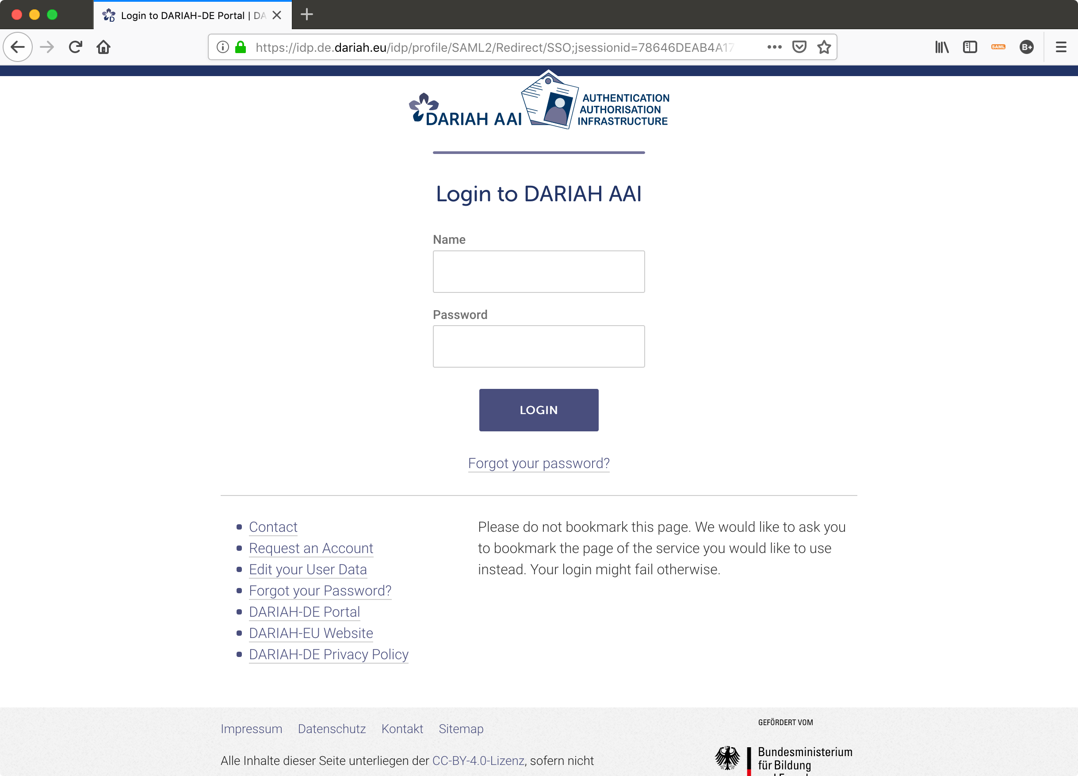Click the Impressum footer link
The image size is (1078, 776).
point(252,728)
